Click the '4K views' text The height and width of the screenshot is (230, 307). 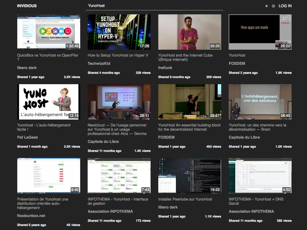coord(73,225)
